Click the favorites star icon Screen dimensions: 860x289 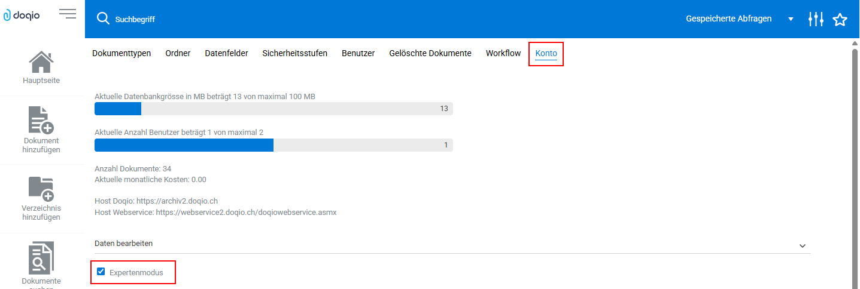point(840,19)
